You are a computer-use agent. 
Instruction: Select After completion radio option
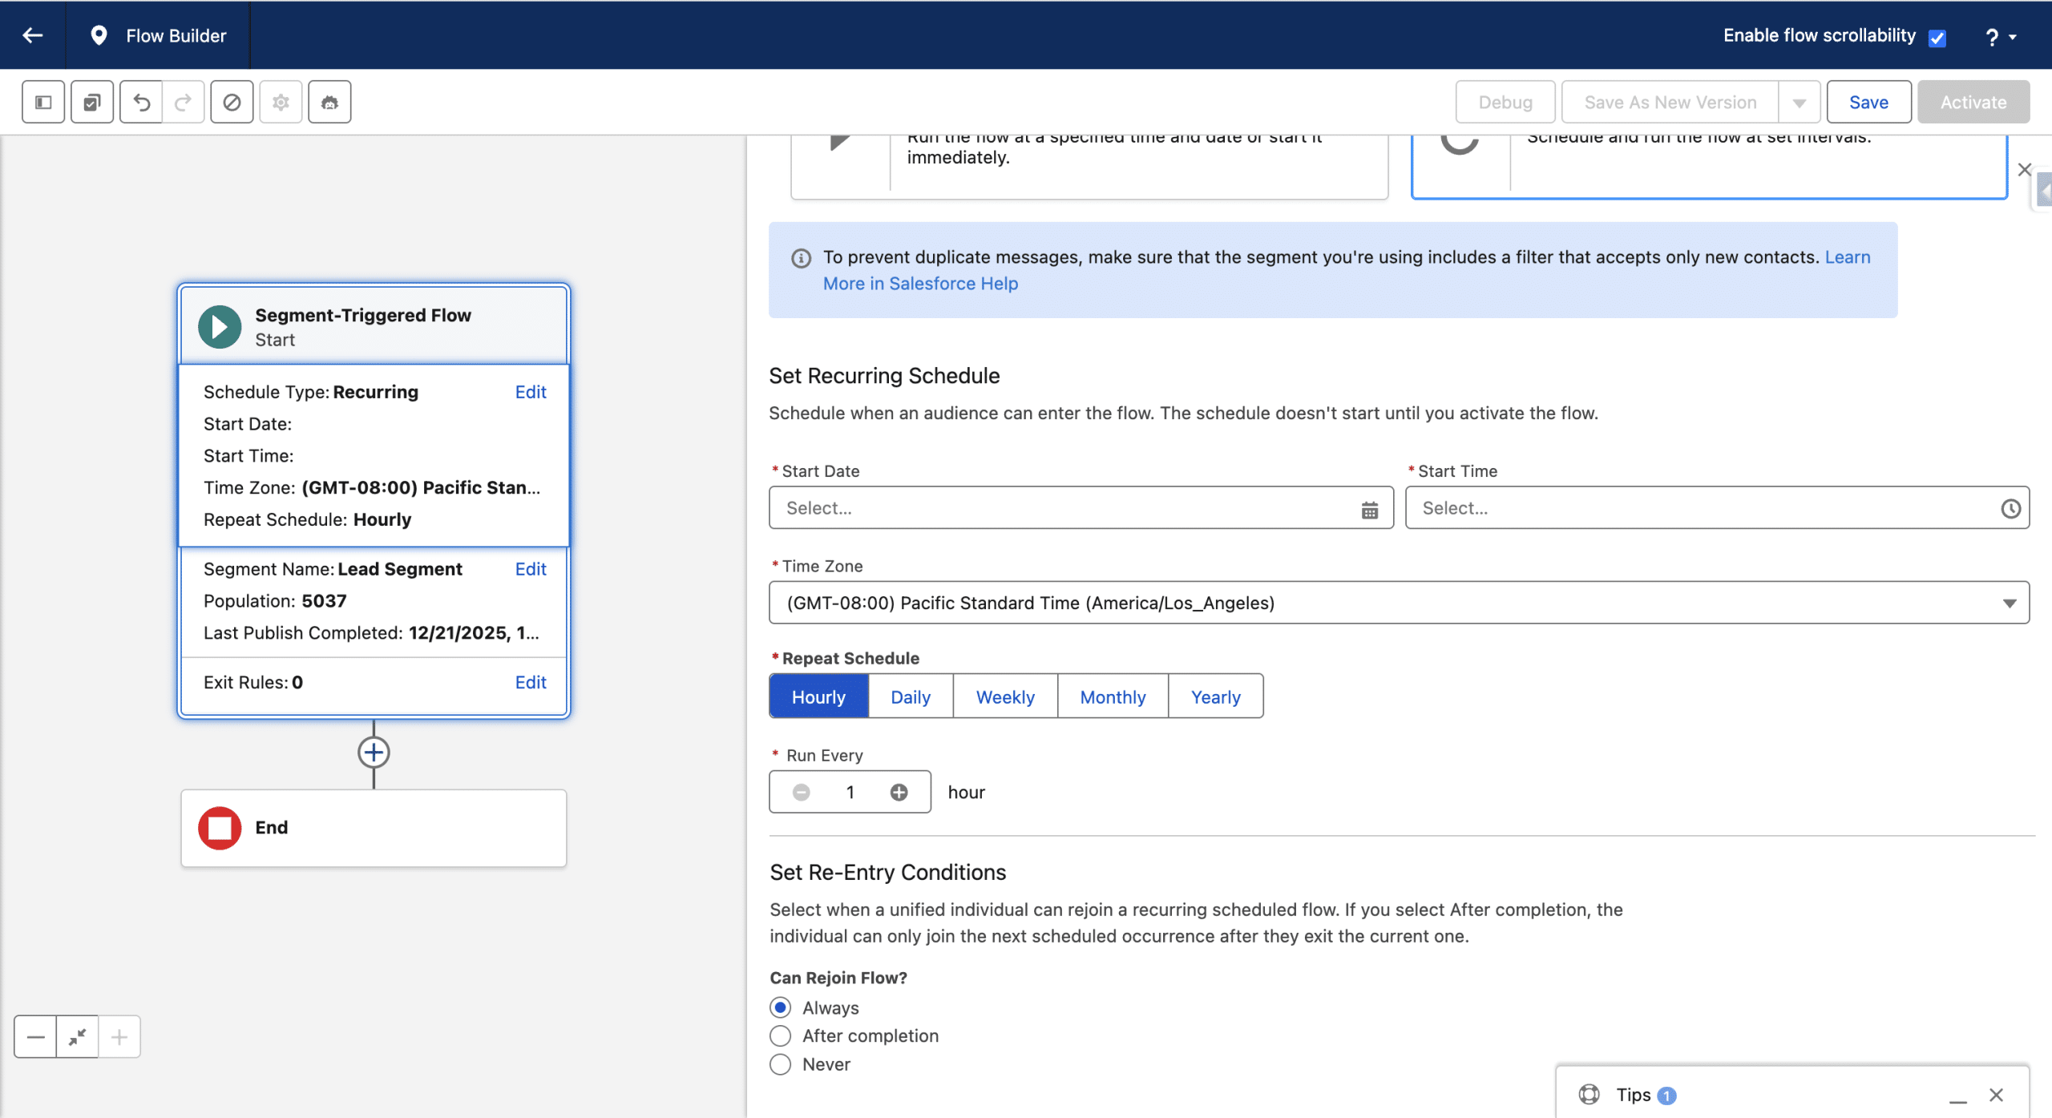(780, 1035)
